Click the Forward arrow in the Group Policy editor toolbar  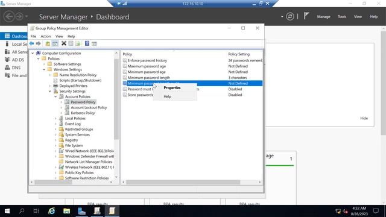point(39,43)
